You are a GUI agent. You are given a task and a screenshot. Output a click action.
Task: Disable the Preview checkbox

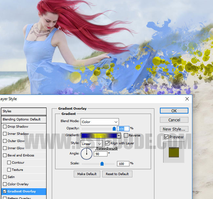pos(166,136)
